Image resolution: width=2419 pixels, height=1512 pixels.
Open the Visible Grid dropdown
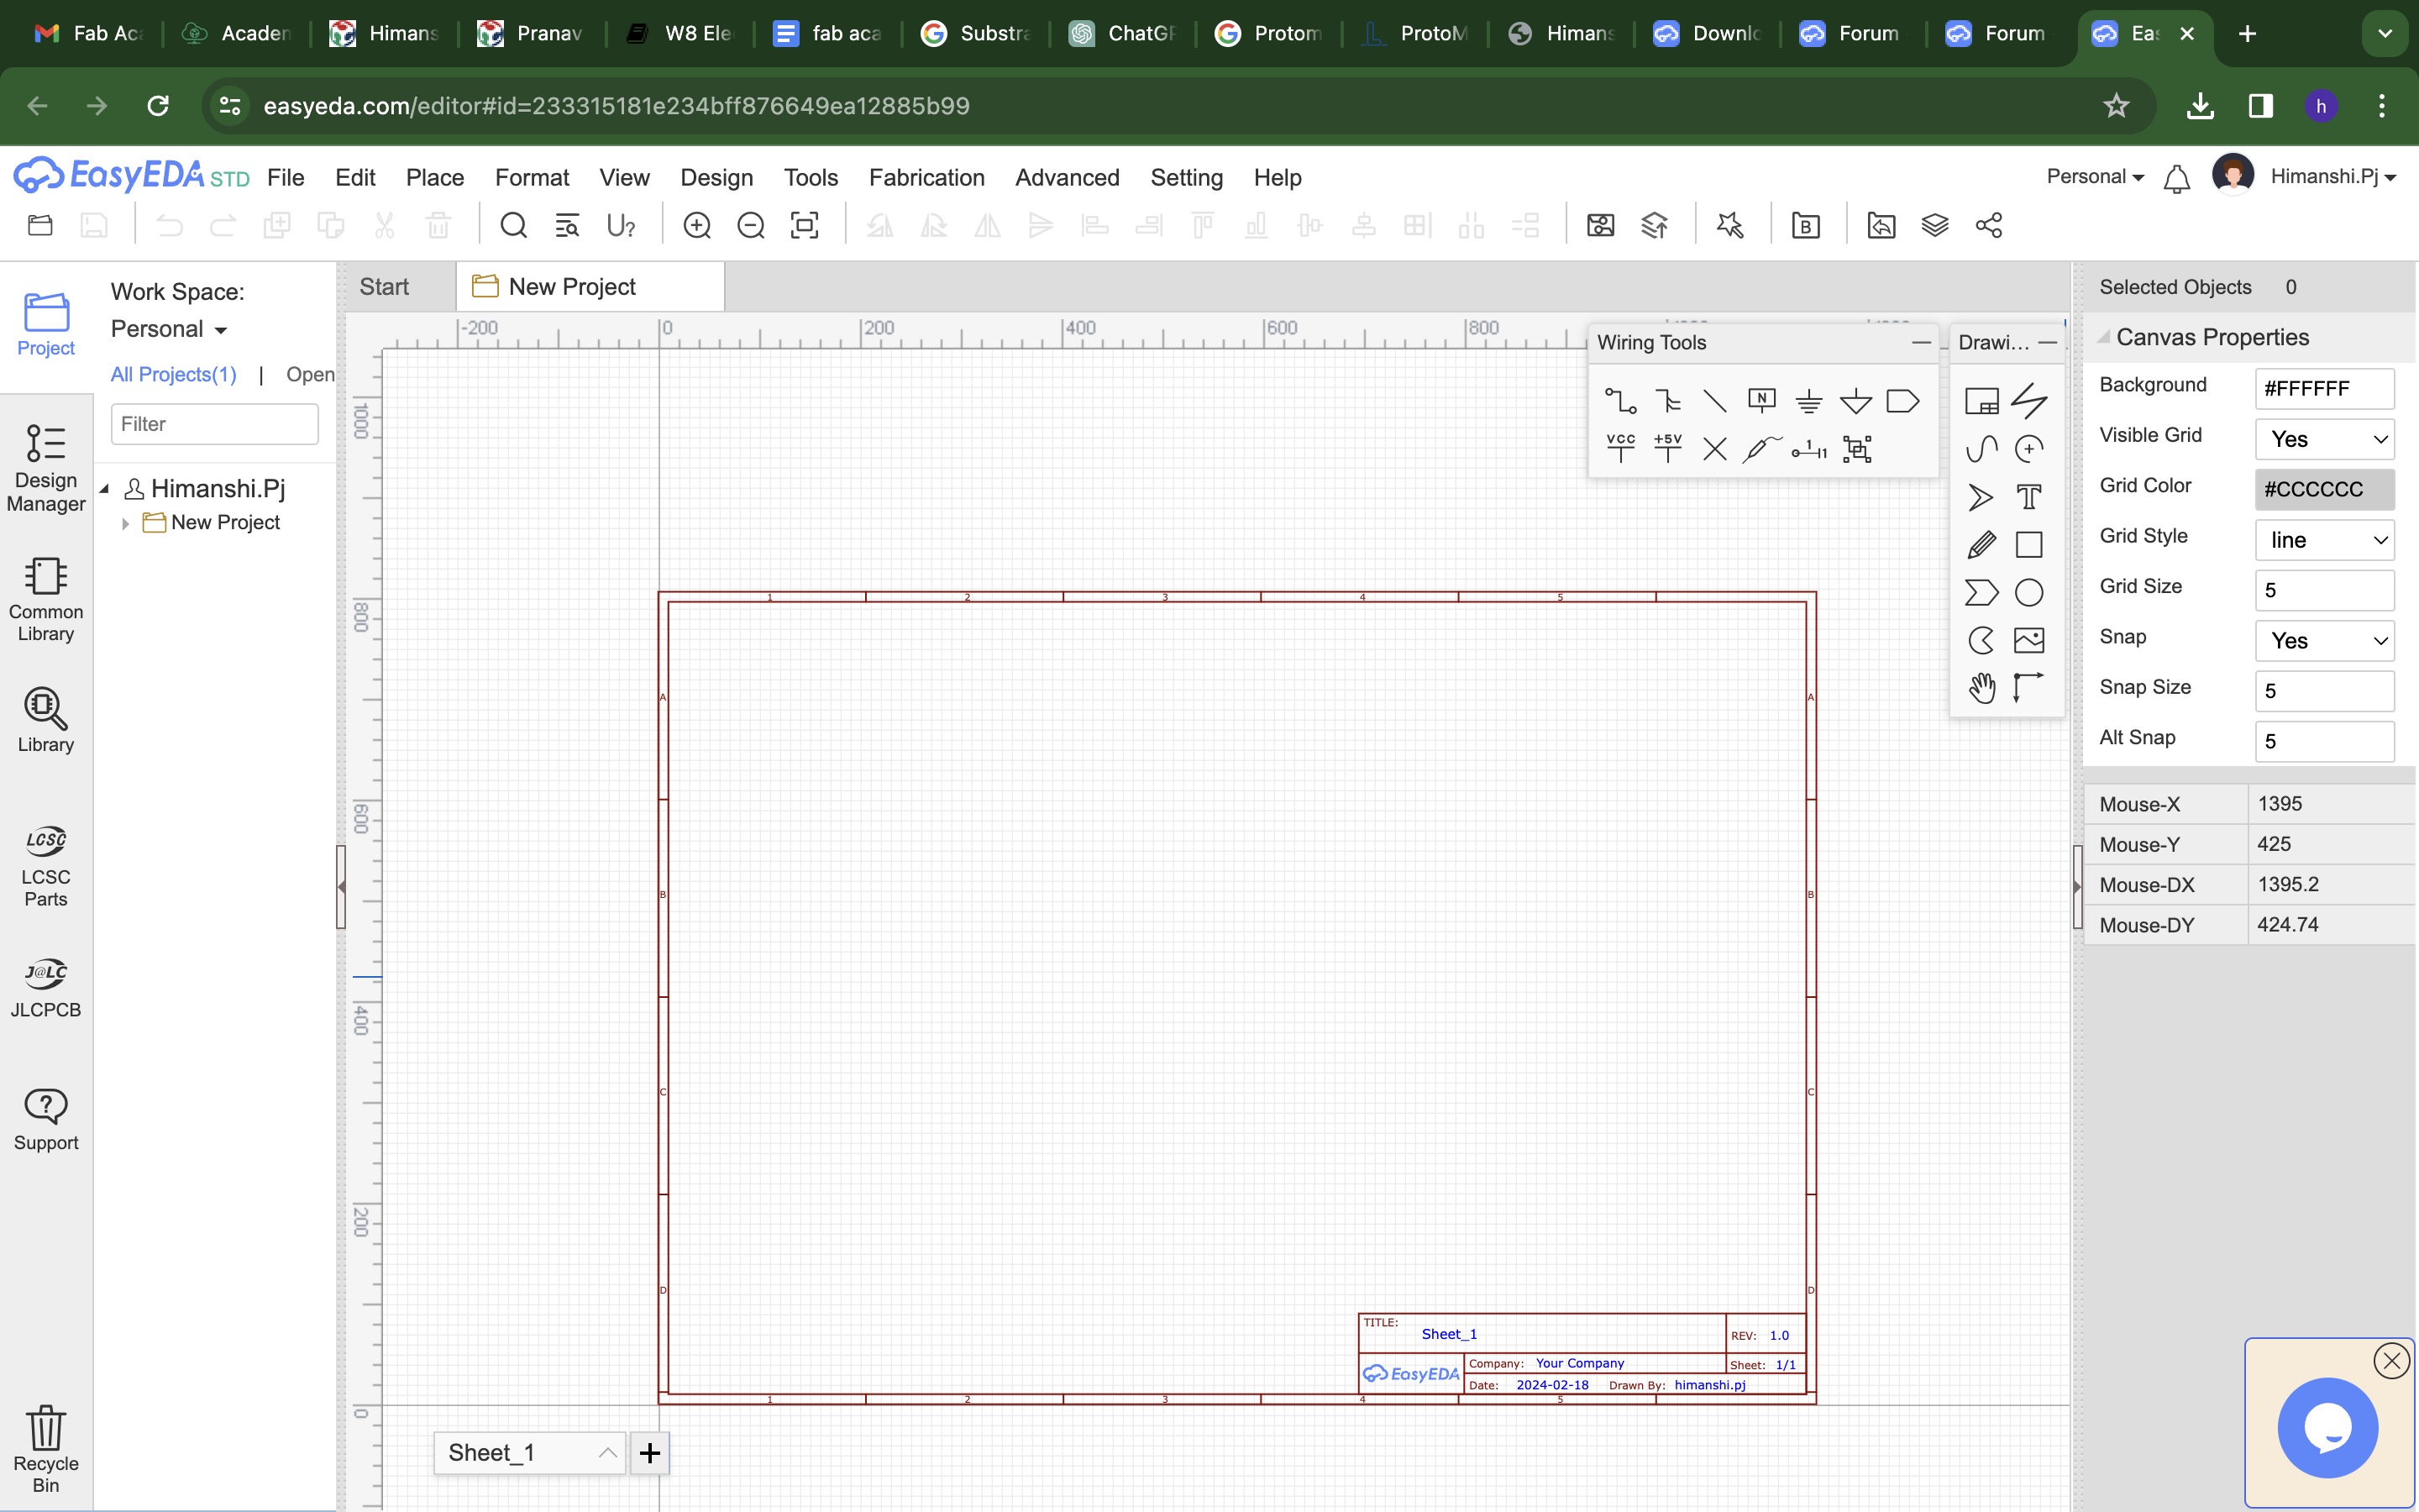(2324, 439)
